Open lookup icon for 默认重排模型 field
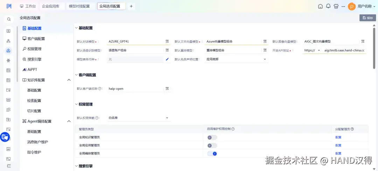Image resolution: width=378 pixels, height=171 pixels. [265, 50]
